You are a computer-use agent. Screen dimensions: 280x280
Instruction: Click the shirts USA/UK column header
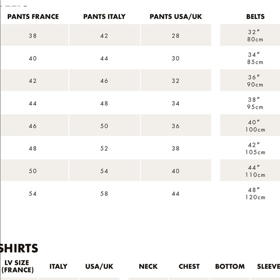pyautogui.click(x=99, y=266)
